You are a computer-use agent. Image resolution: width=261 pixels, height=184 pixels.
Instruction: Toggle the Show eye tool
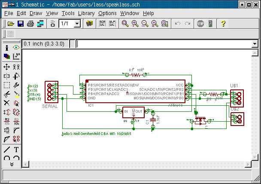[x=16, y=48]
